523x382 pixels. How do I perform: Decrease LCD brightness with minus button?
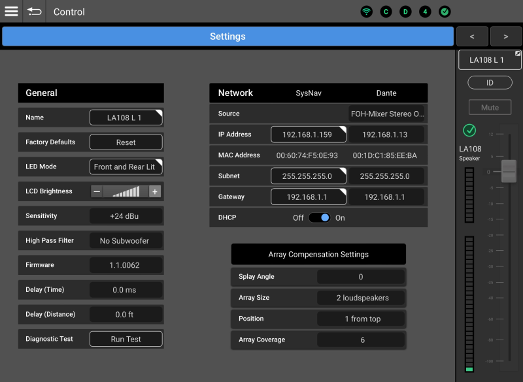tap(97, 191)
